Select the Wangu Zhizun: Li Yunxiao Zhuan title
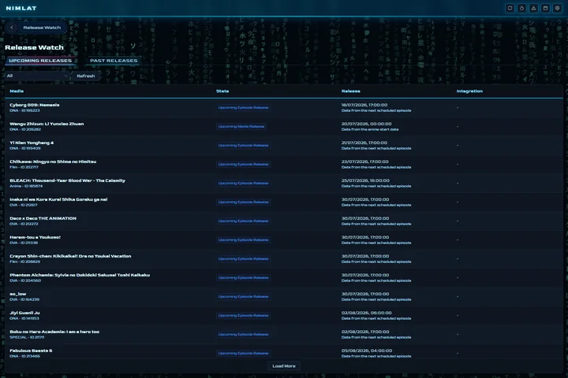Screen dimensions: 568x378 coord(47,124)
